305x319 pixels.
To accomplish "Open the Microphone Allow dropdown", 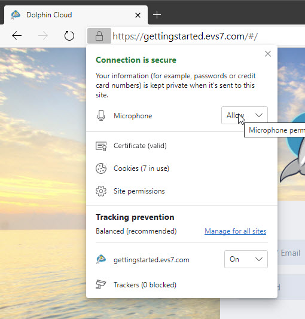I will [x=245, y=115].
